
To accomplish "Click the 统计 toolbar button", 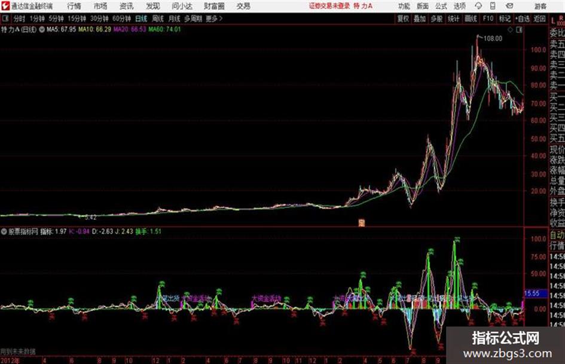I will point(454,19).
